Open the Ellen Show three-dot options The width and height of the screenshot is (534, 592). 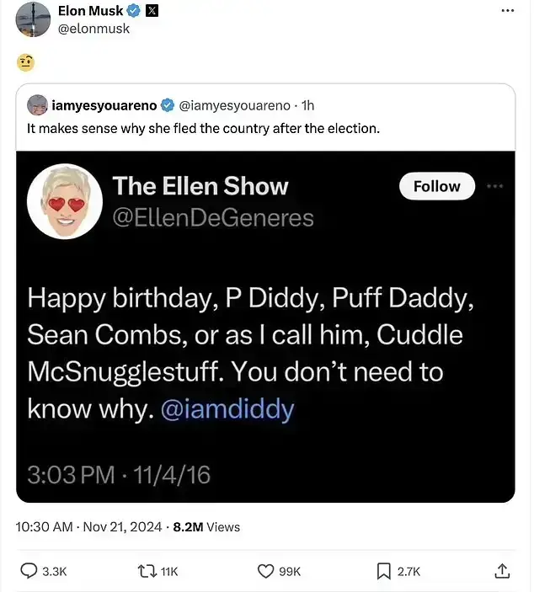[494, 186]
